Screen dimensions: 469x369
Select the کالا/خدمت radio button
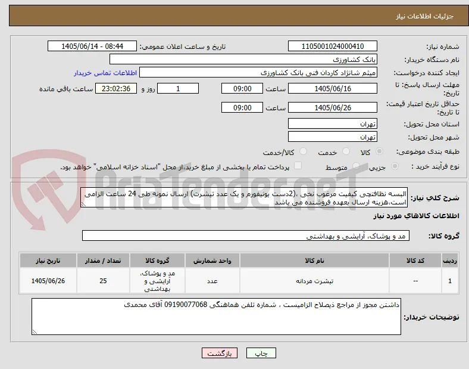tap(304, 151)
